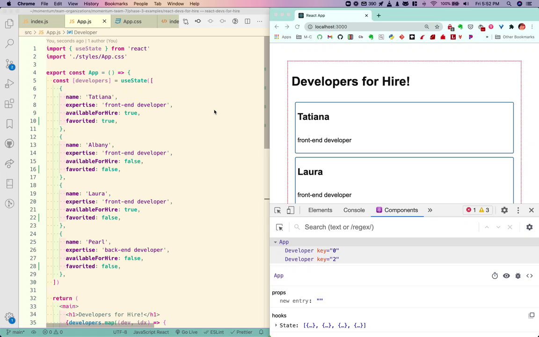539x337 pixels.
Task: Open the App.css editor tab
Action: click(132, 22)
